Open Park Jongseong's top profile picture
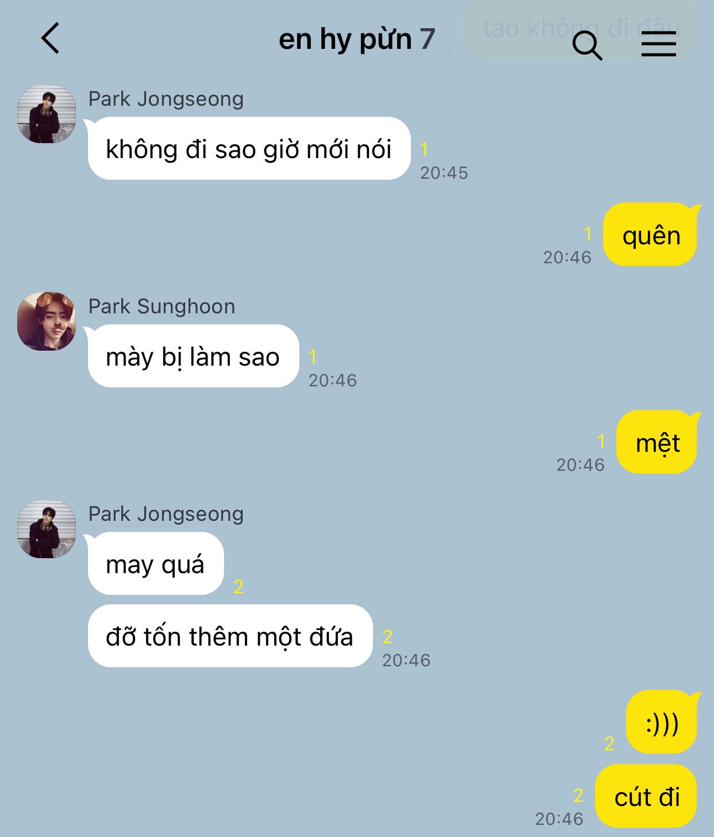The image size is (714, 837). (47, 114)
